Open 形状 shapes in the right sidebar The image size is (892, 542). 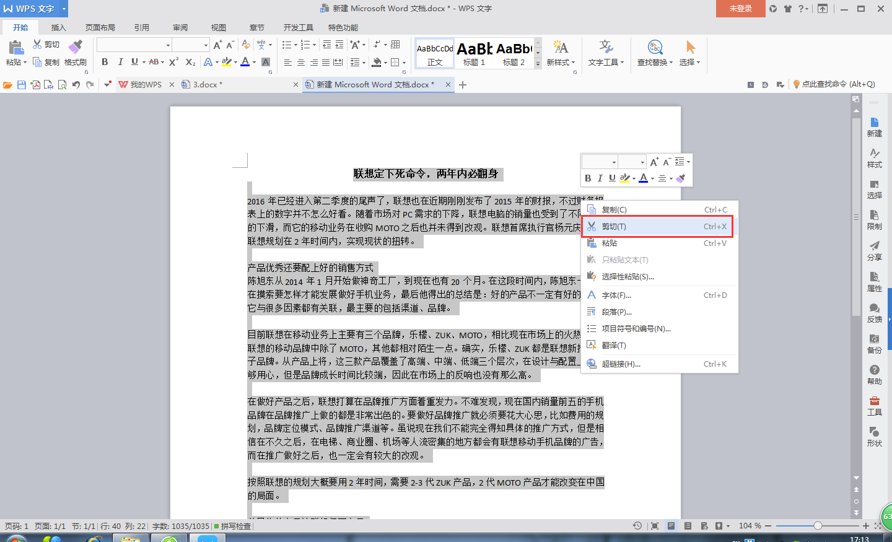pos(874,437)
